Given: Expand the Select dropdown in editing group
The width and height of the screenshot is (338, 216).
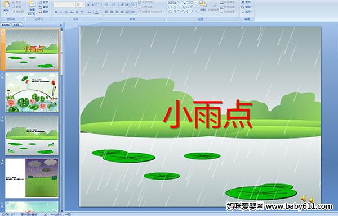Looking at the screenshot, I should (x=247, y=12).
